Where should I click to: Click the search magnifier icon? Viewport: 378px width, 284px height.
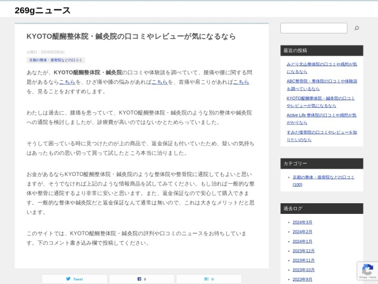pyautogui.click(x=357, y=28)
